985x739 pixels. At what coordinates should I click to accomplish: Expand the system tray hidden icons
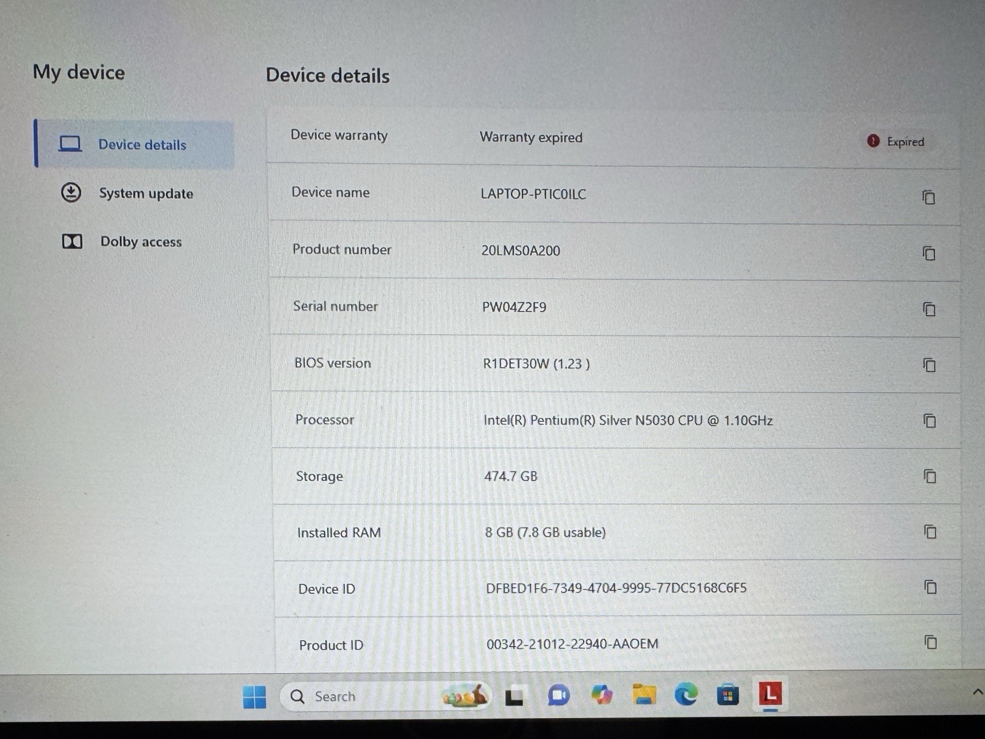pyautogui.click(x=977, y=692)
